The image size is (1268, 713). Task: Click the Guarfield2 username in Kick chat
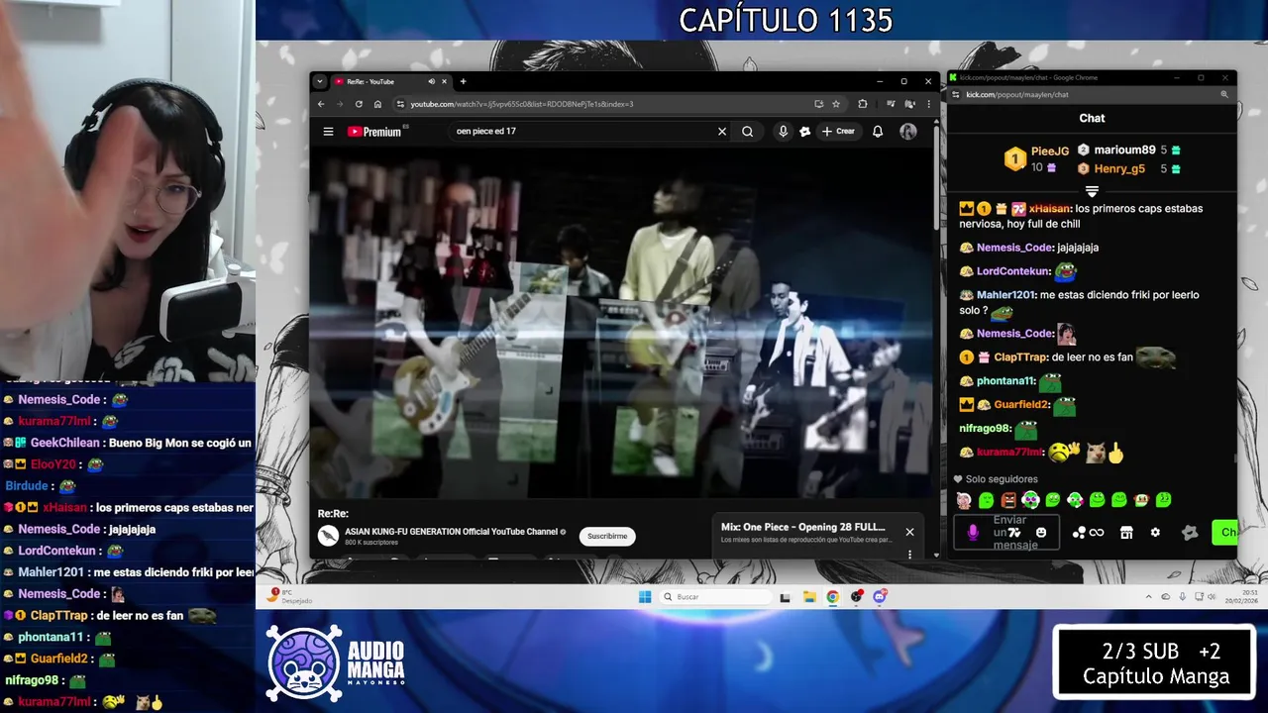pyautogui.click(x=1021, y=405)
